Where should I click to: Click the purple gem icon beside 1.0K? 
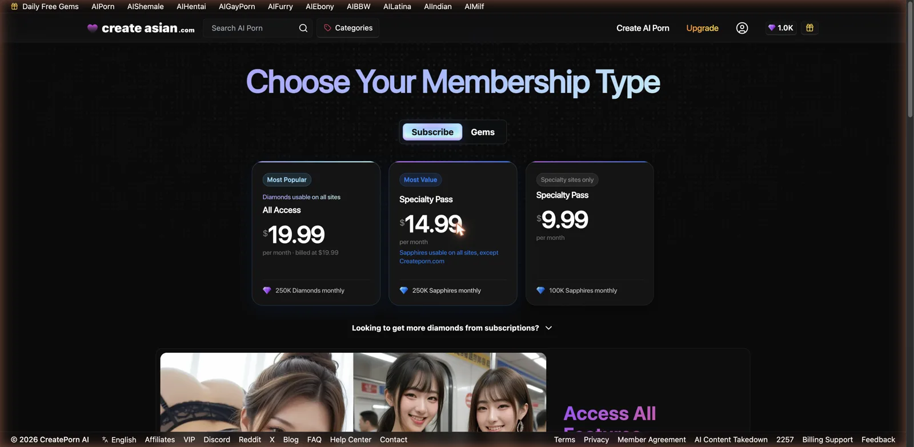[x=772, y=28]
